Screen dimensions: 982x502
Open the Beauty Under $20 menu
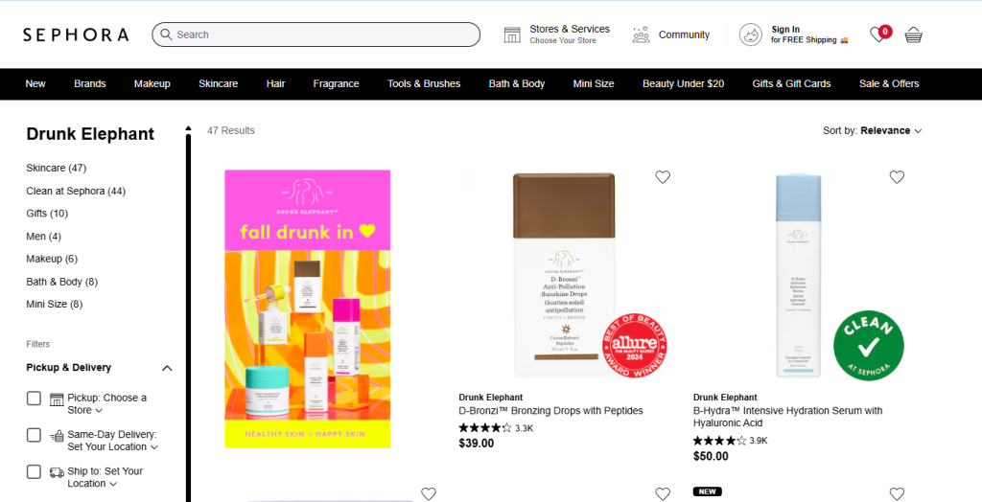click(683, 83)
